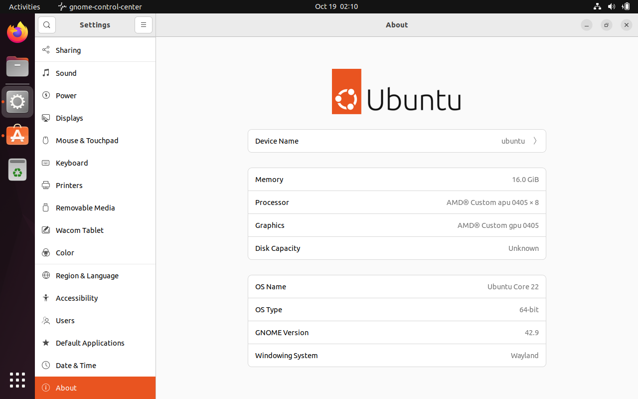Click the Color icon in sidebar
Screen dimensions: 638x399
point(46,252)
